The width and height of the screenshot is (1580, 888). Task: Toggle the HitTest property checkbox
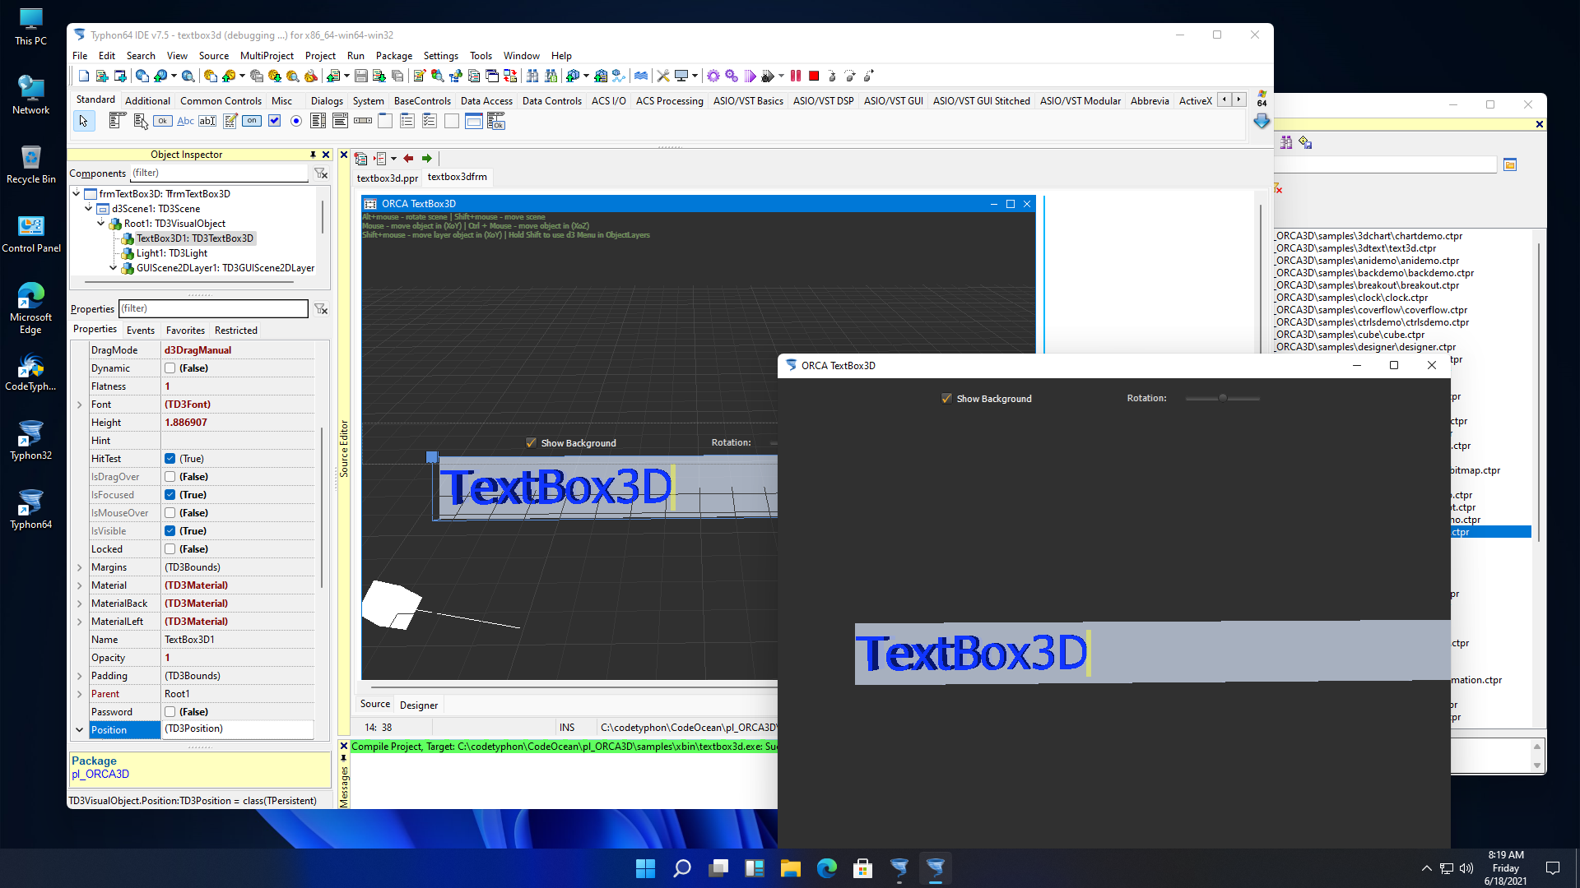click(x=170, y=459)
